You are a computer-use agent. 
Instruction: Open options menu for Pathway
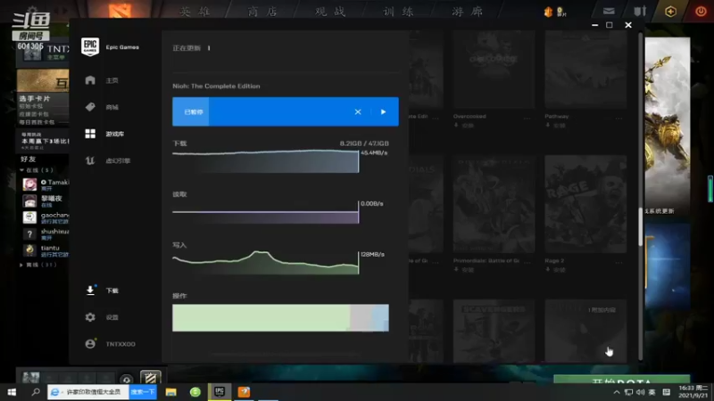619,117
